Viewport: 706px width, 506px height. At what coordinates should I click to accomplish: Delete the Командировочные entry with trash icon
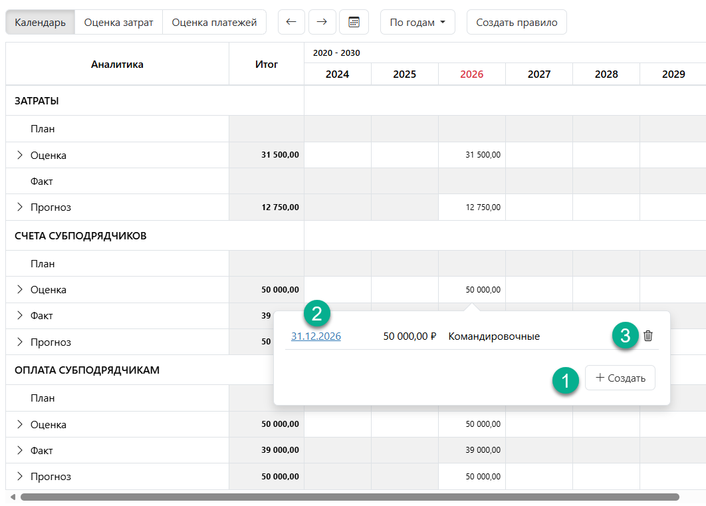648,336
